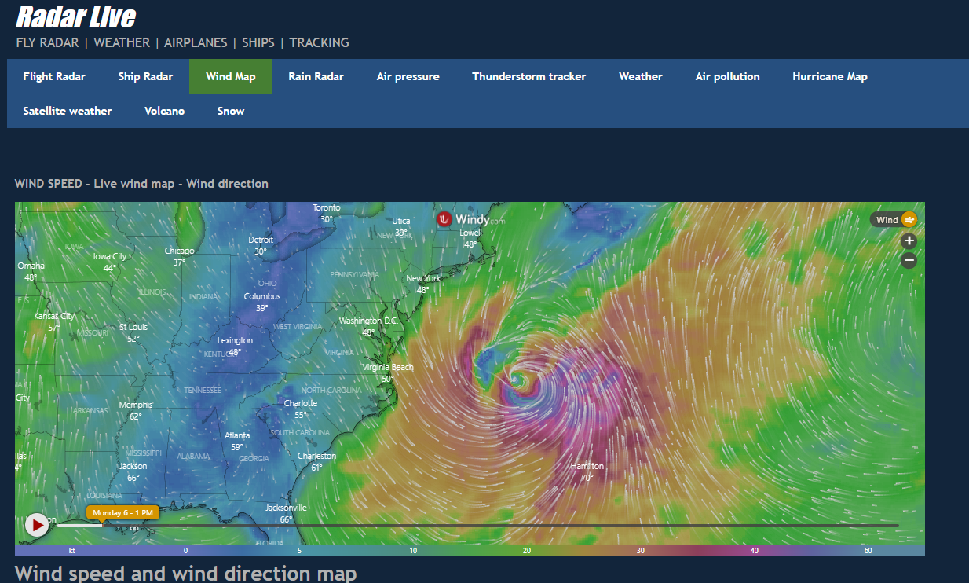The width and height of the screenshot is (969, 583).
Task: Click the Charlotte 55° city label
Action: [x=301, y=409]
